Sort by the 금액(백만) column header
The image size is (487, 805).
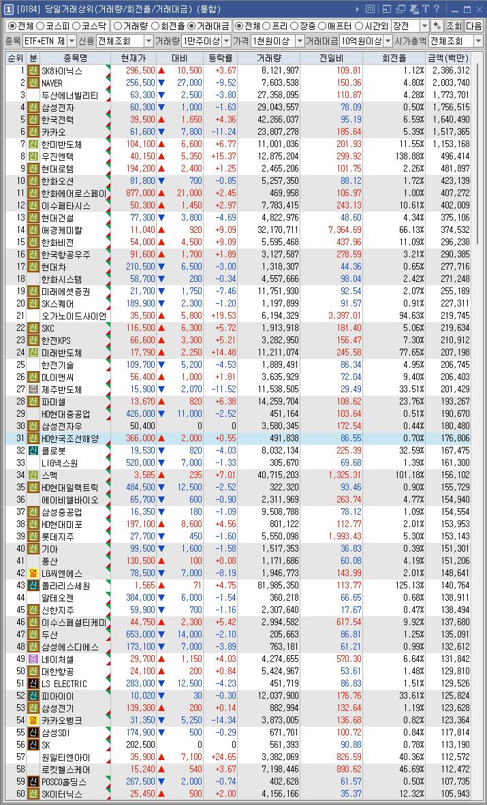[x=448, y=59]
